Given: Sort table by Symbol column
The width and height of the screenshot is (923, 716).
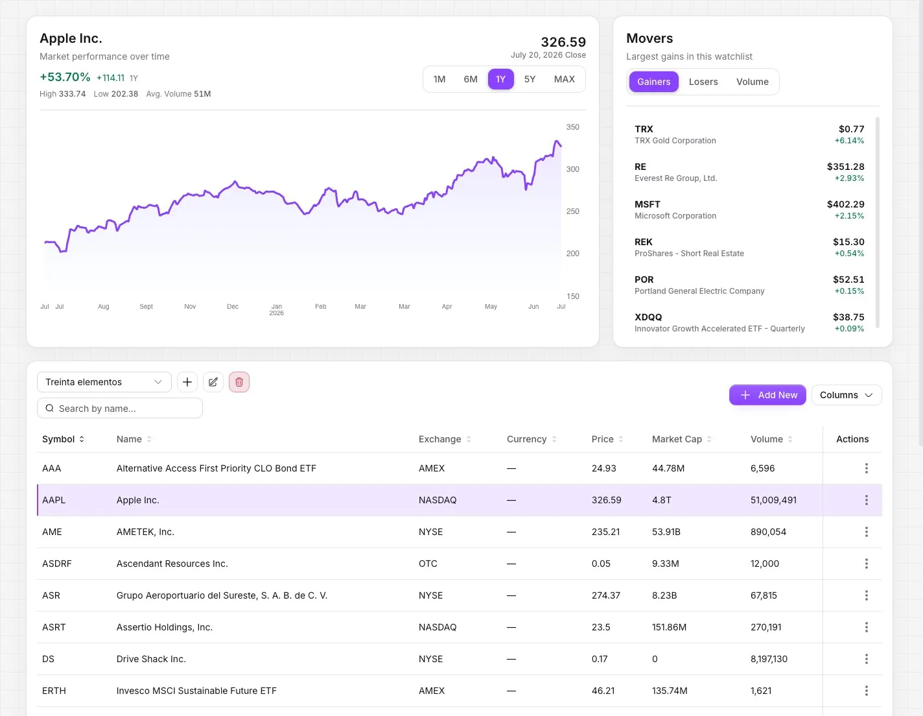Looking at the screenshot, I should pos(64,439).
